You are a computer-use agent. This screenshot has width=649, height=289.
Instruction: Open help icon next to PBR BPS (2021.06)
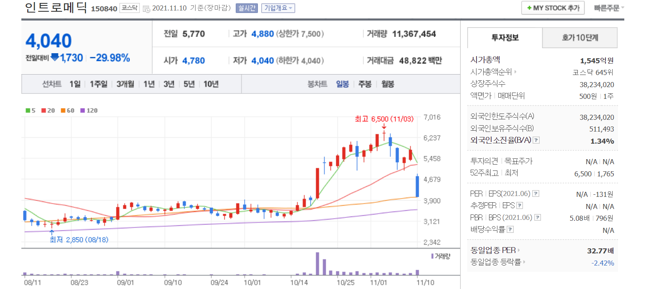538,218
